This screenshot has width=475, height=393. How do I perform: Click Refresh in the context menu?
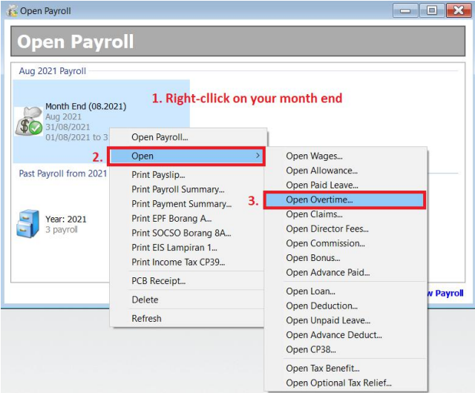tap(146, 318)
